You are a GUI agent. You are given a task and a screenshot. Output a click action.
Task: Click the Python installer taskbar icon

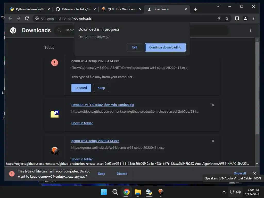click(x=149, y=192)
